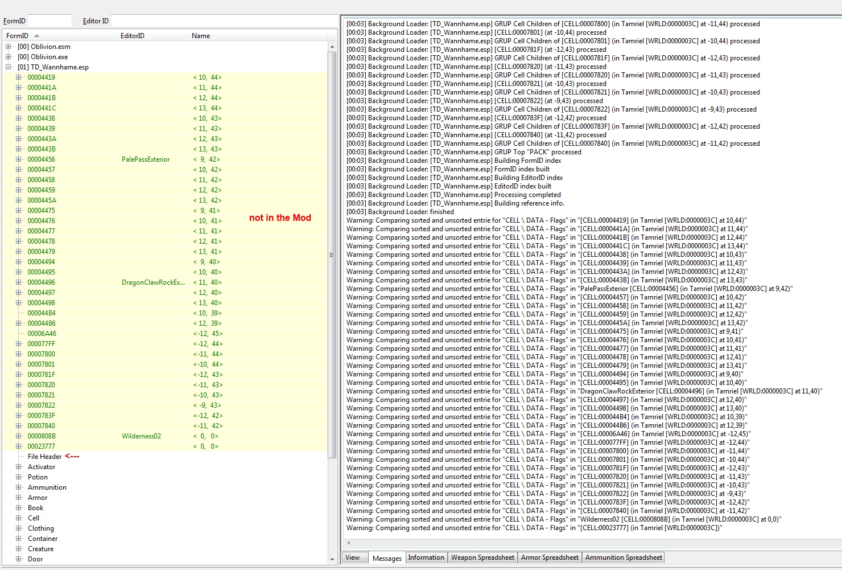Screen dimensions: 842x570
Task: Expand record 00007821
Action: [x=19, y=395]
